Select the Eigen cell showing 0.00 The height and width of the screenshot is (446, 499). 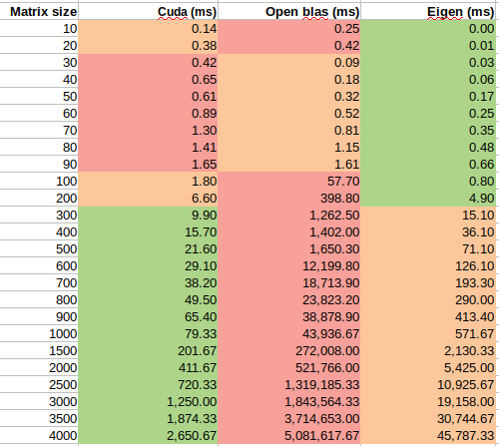click(428, 29)
